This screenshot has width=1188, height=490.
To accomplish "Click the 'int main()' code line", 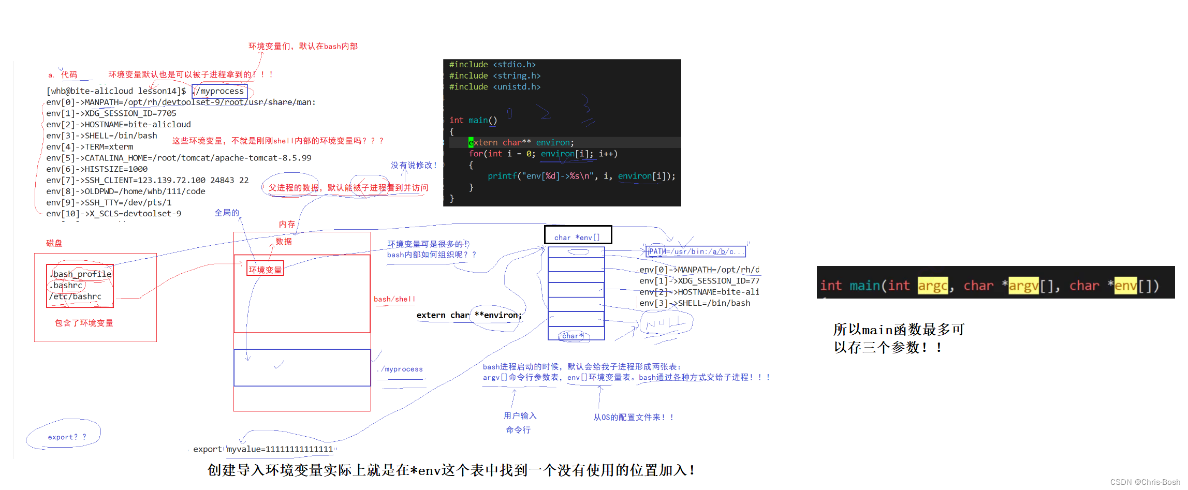I will (x=473, y=121).
